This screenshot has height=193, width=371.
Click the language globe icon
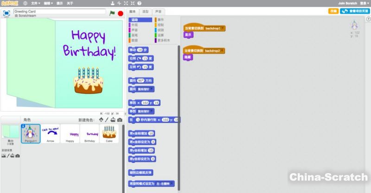pos(25,3)
